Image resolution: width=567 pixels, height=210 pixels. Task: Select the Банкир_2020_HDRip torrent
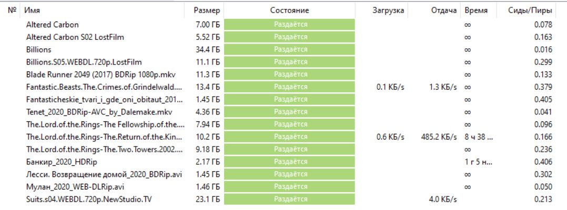click(x=62, y=162)
